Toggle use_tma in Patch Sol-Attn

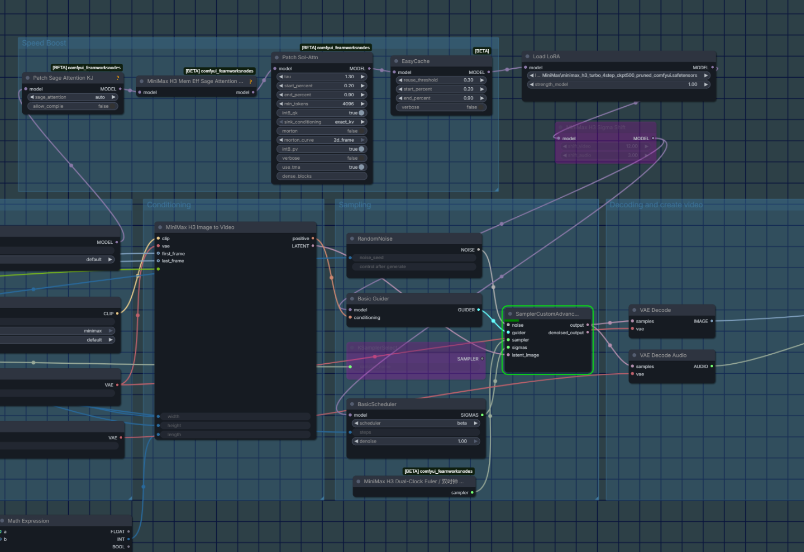[x=321, y=167]
